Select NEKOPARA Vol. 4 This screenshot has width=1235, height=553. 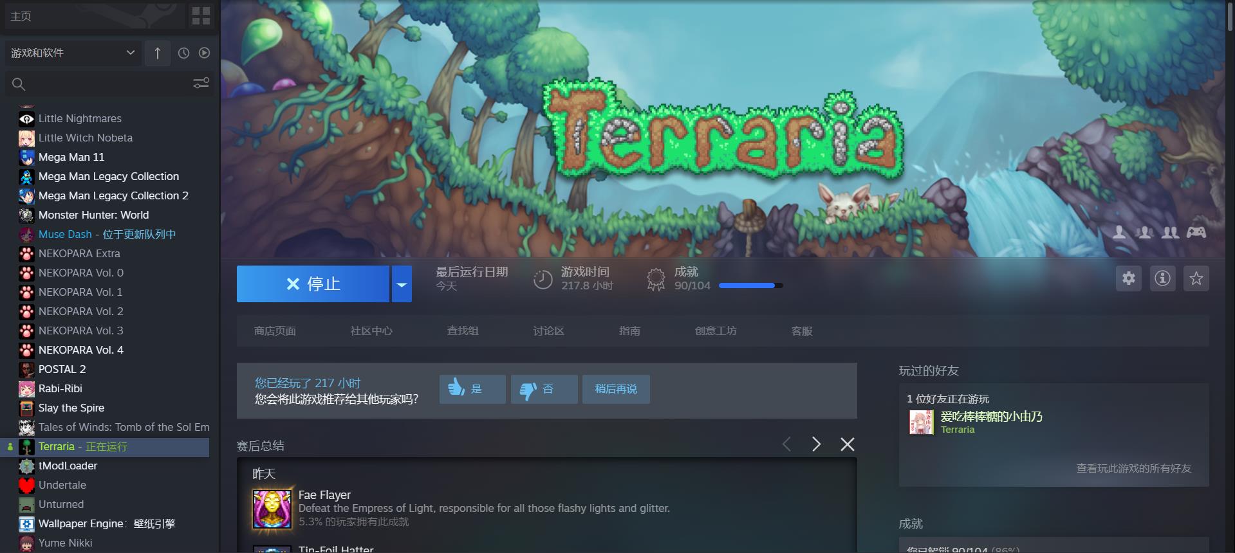[x=81, y=350]
